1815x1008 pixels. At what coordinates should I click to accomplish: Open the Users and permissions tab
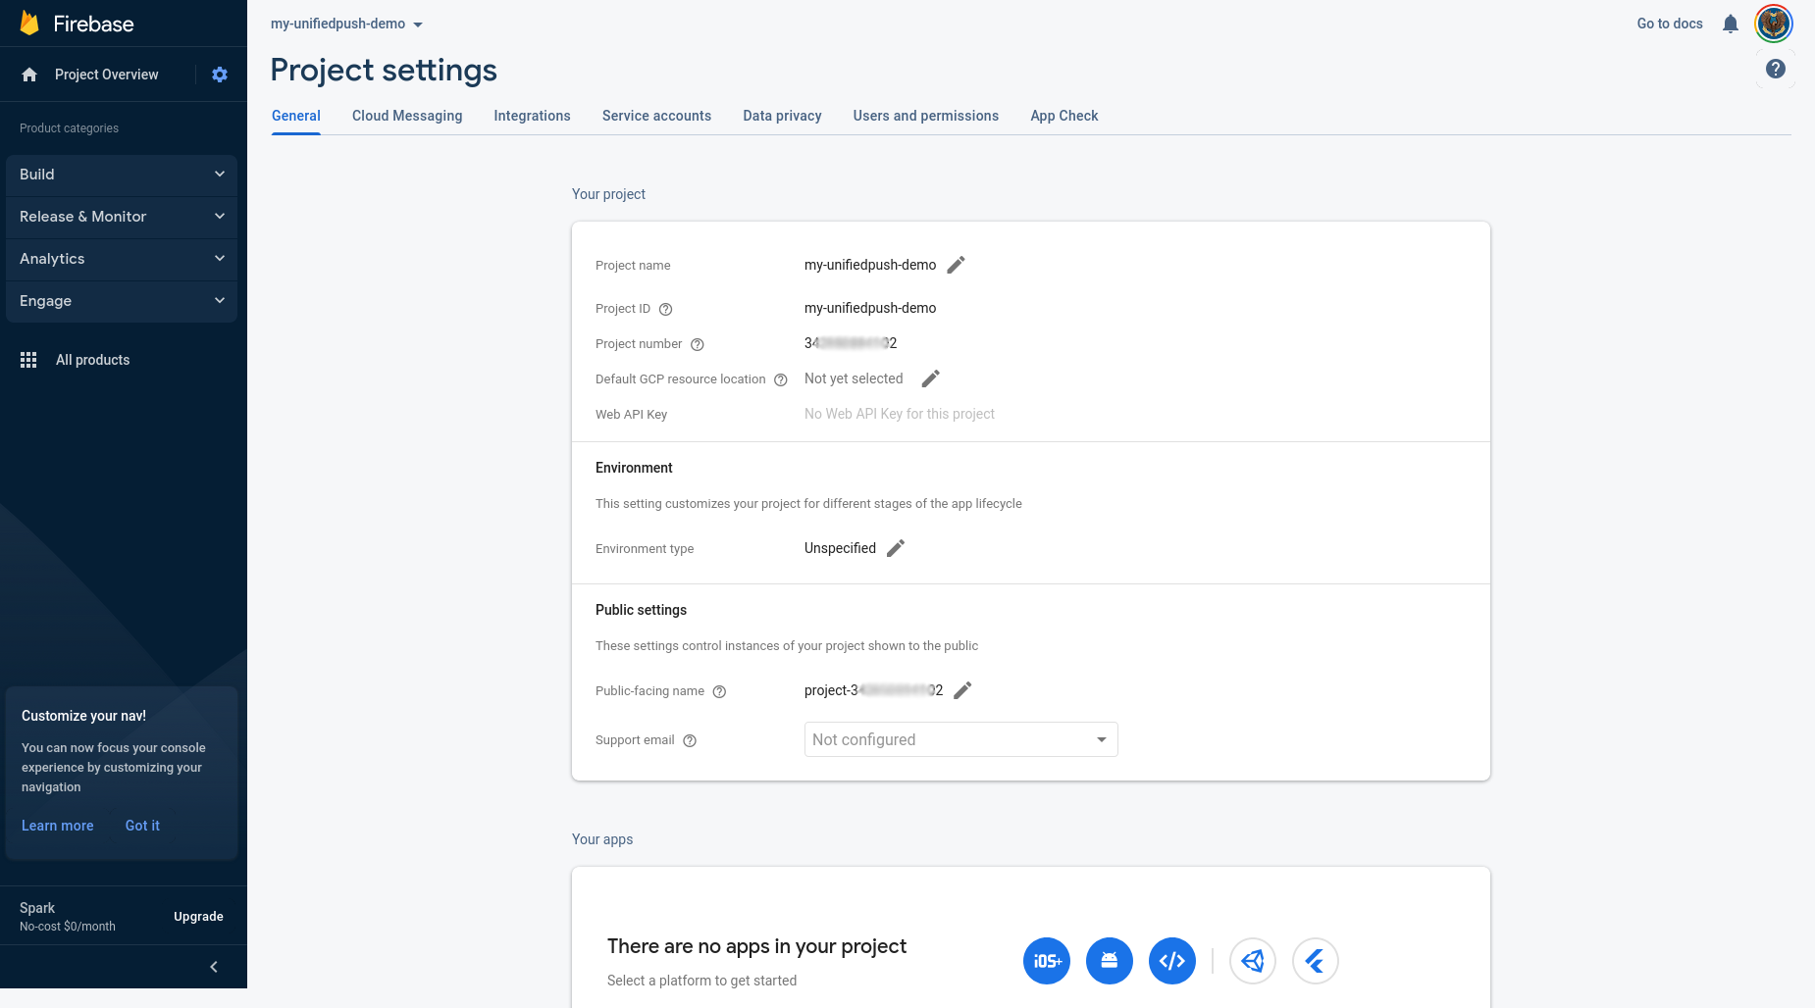(926, 116)
